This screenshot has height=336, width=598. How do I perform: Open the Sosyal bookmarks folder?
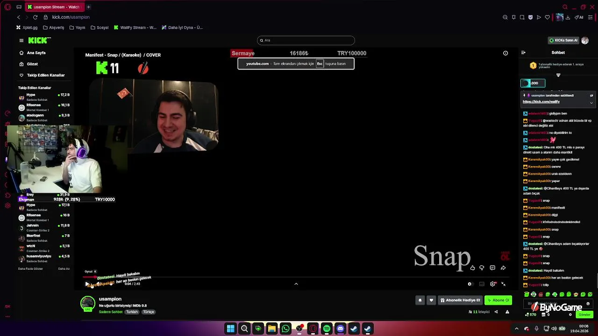point(100,28)
